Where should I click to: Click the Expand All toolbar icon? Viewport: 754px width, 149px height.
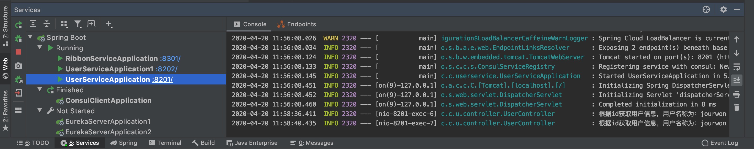tap(33, 24)
